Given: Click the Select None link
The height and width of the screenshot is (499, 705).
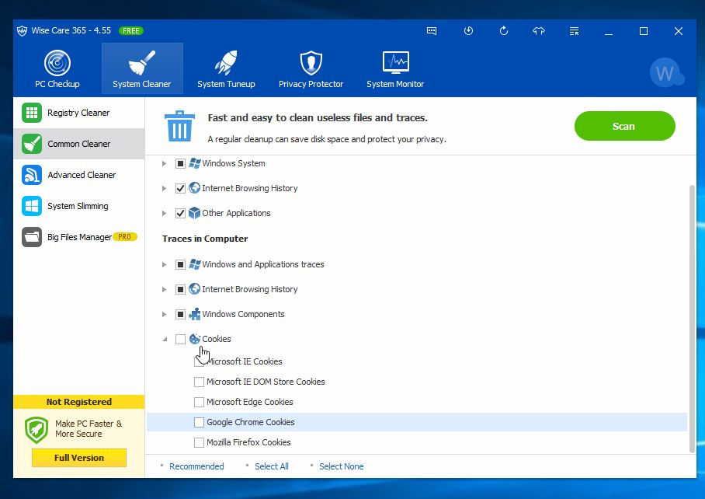Looking at the screenshot, I should pyautogui.click(x=342, y=466).
